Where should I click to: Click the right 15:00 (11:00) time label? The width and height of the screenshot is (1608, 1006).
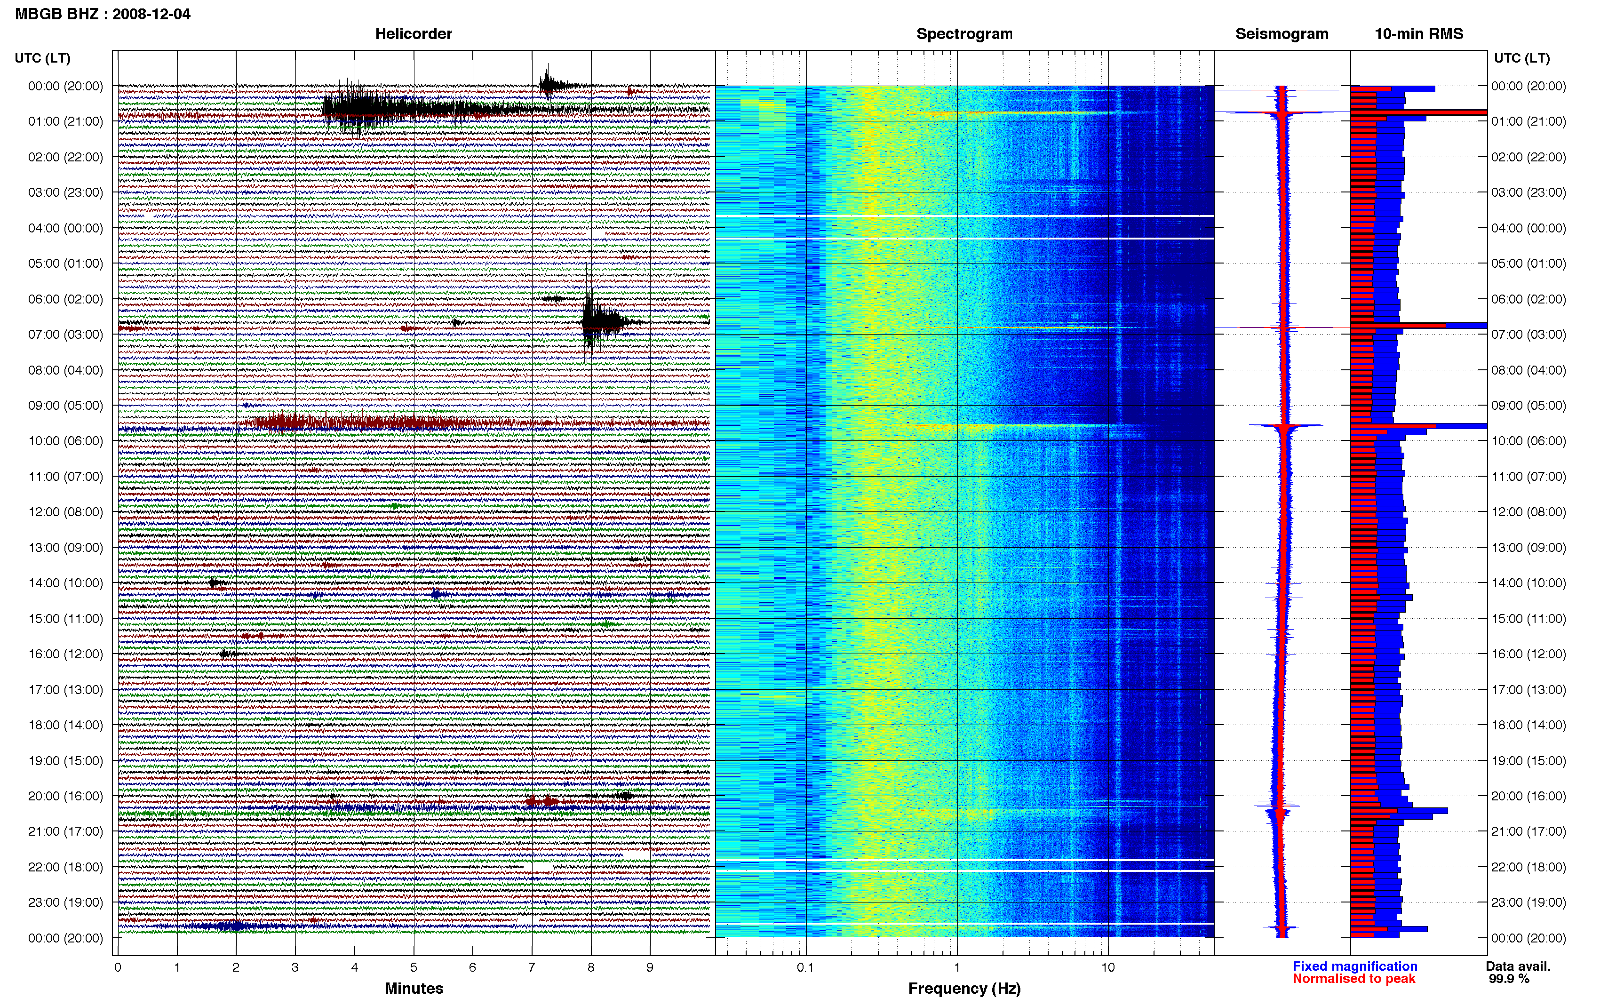coord(1528,618)
